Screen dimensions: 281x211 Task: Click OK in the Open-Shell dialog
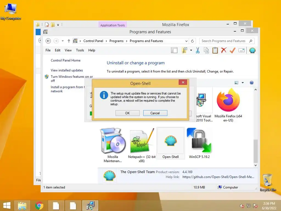tap(127, 113)
